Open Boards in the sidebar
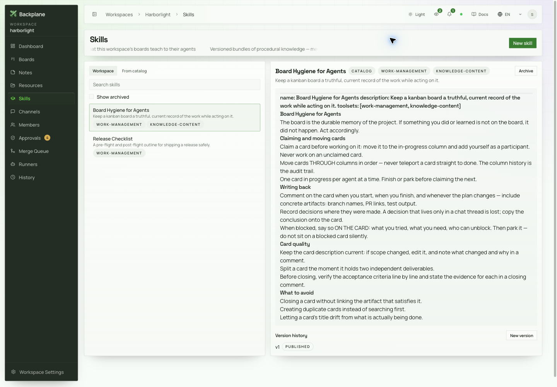 click(41, 59)
